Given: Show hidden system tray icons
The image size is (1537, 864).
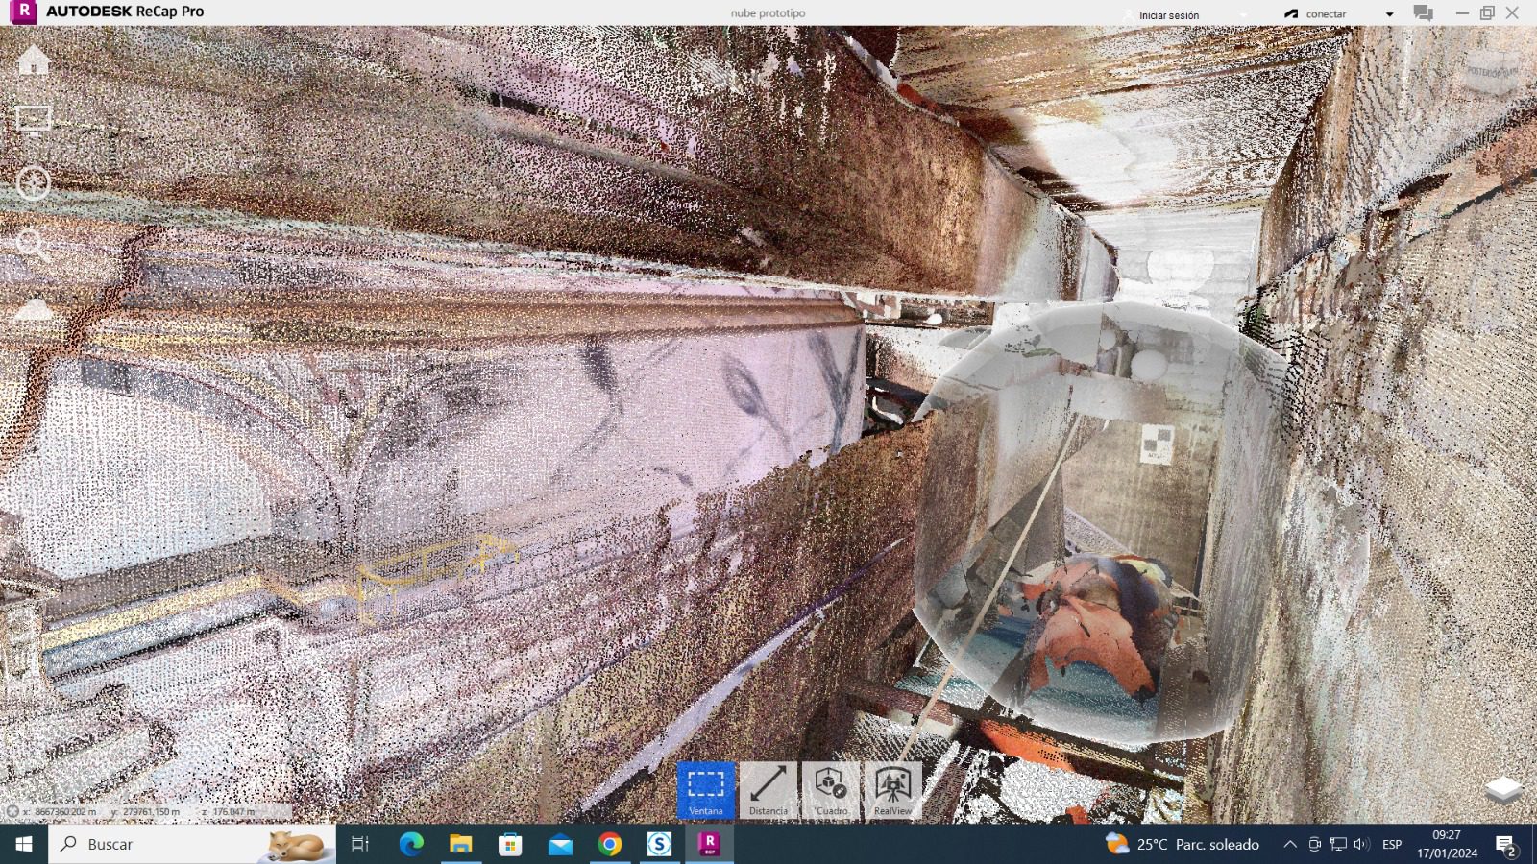Looking at the screenshot, I should [x=1289, y=844].
